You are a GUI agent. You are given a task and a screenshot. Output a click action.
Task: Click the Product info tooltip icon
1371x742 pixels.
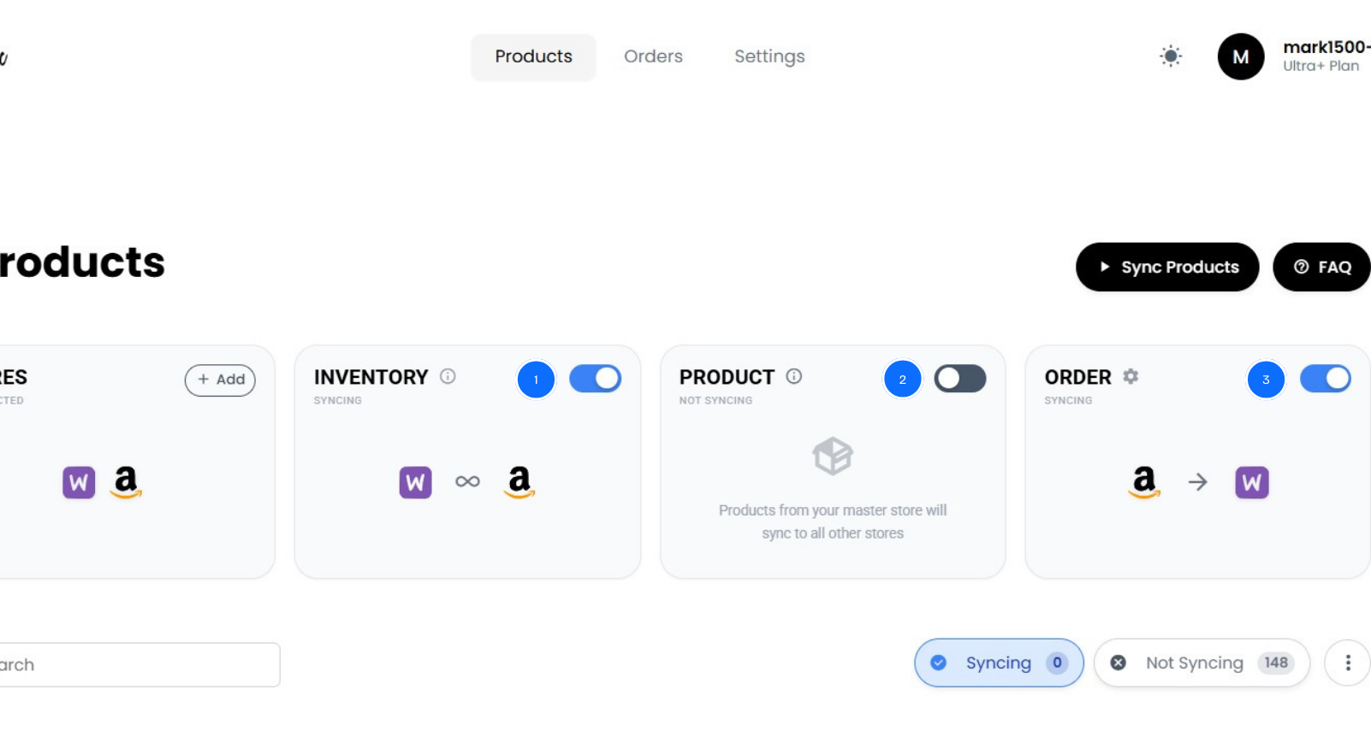(792, 376)
